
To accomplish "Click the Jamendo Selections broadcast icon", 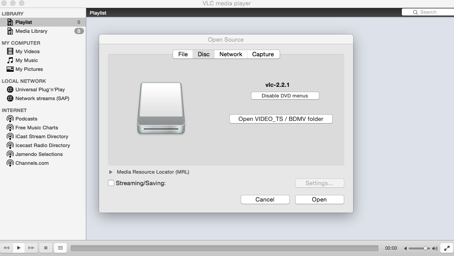I will 10,154.
